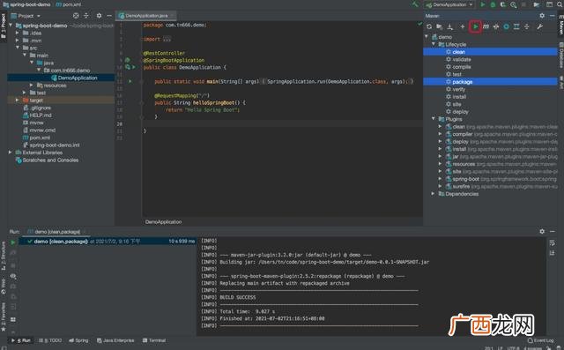The width and height of the screenshot is (564, 350).
Task: Collapse all in Project panel
Action: click(86, 16)
